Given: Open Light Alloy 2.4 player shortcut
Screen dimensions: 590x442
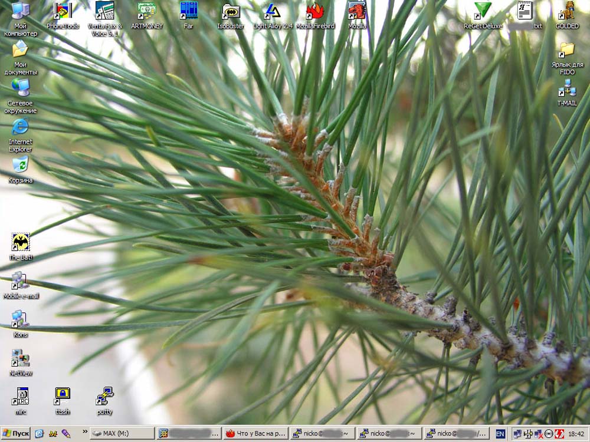Looking at the screenshot, I should pos(272,11).
